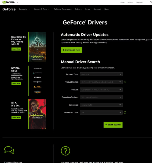Click the Download Now button
Viewport: 152px width, 163px height.
coord(71,50)
